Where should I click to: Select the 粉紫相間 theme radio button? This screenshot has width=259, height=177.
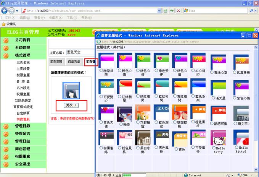point(101,71)
